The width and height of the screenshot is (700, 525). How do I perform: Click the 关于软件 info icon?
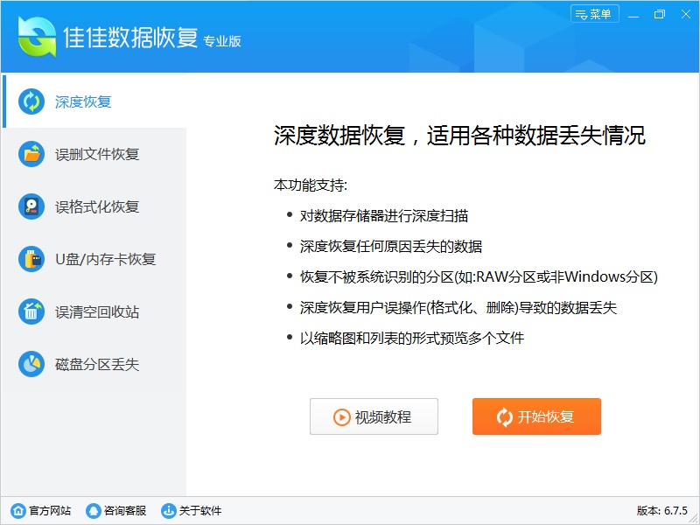[x=169, y=510]
